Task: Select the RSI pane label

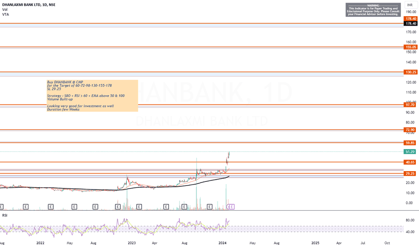Action: pyautogui.click(x=5, y=215)
